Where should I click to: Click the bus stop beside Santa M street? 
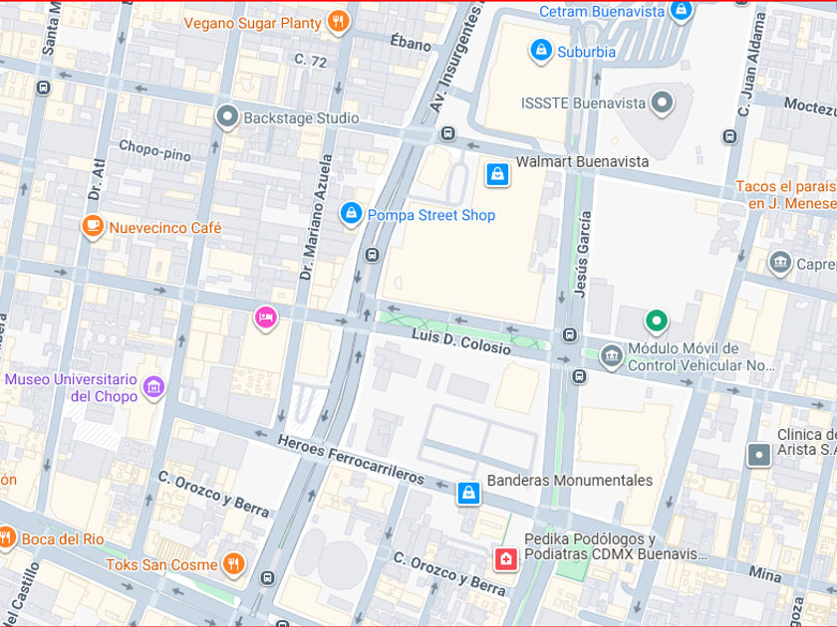click(x=44, y=88)
